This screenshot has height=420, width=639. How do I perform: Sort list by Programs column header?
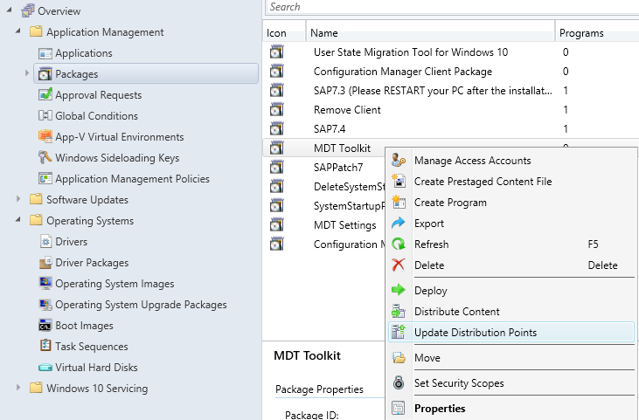[x=582, y=33]
